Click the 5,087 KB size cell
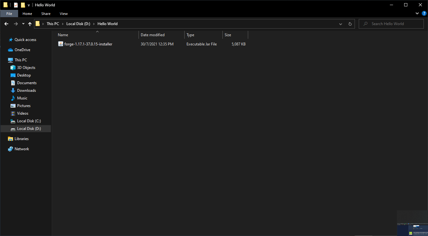This screenshot has height=236, width=428. tap(239, 44)
